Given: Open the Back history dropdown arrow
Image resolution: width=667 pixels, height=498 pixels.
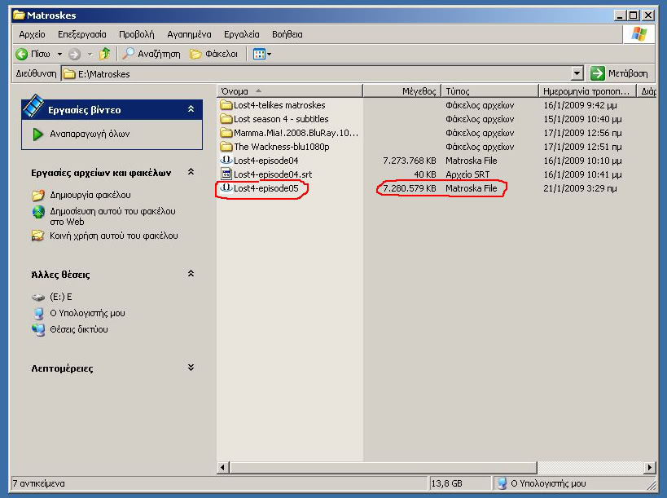Looking at the screenshot, I should 59,54.
